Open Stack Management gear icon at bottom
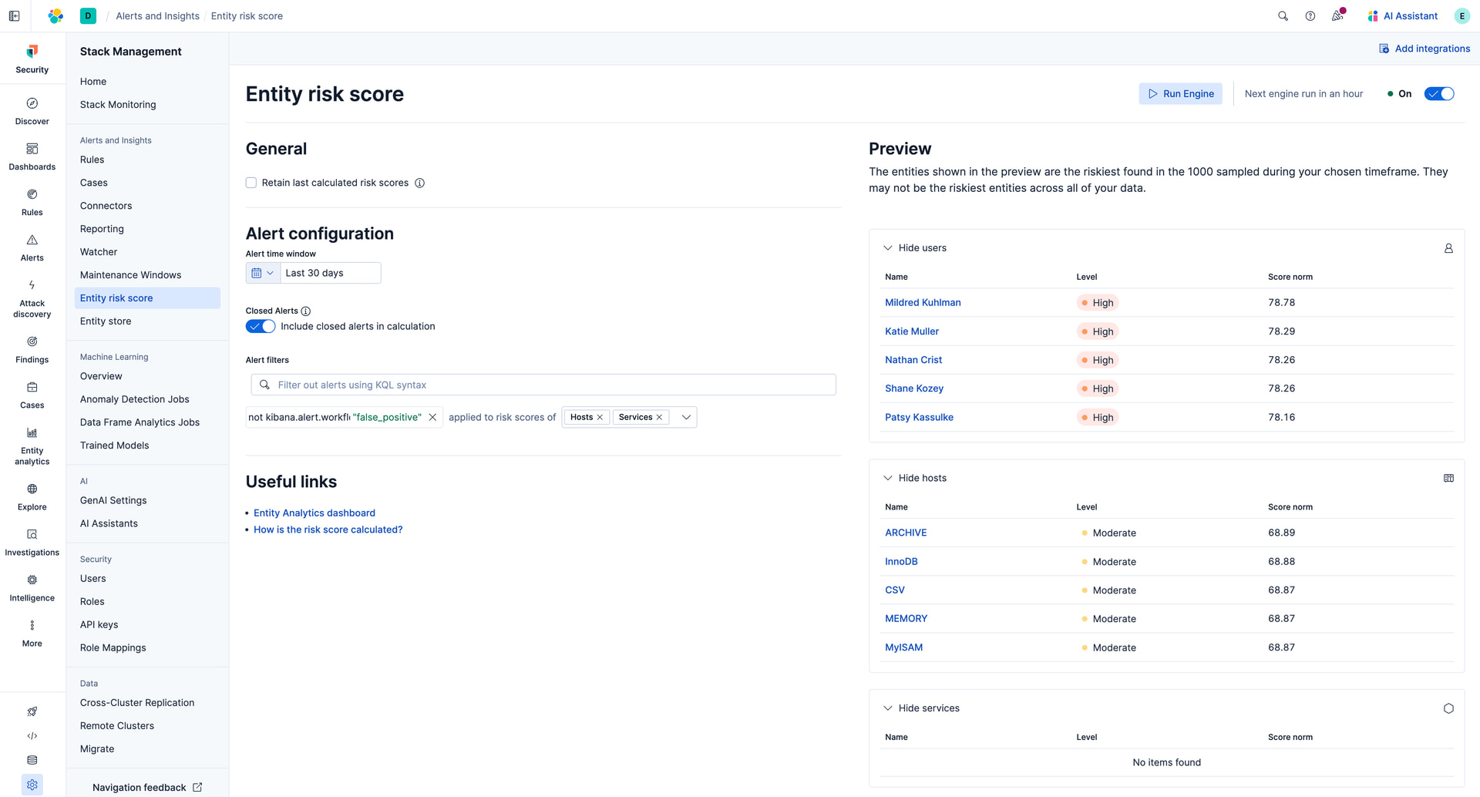This screenshot has height=797, width=1480. point(32,785)
